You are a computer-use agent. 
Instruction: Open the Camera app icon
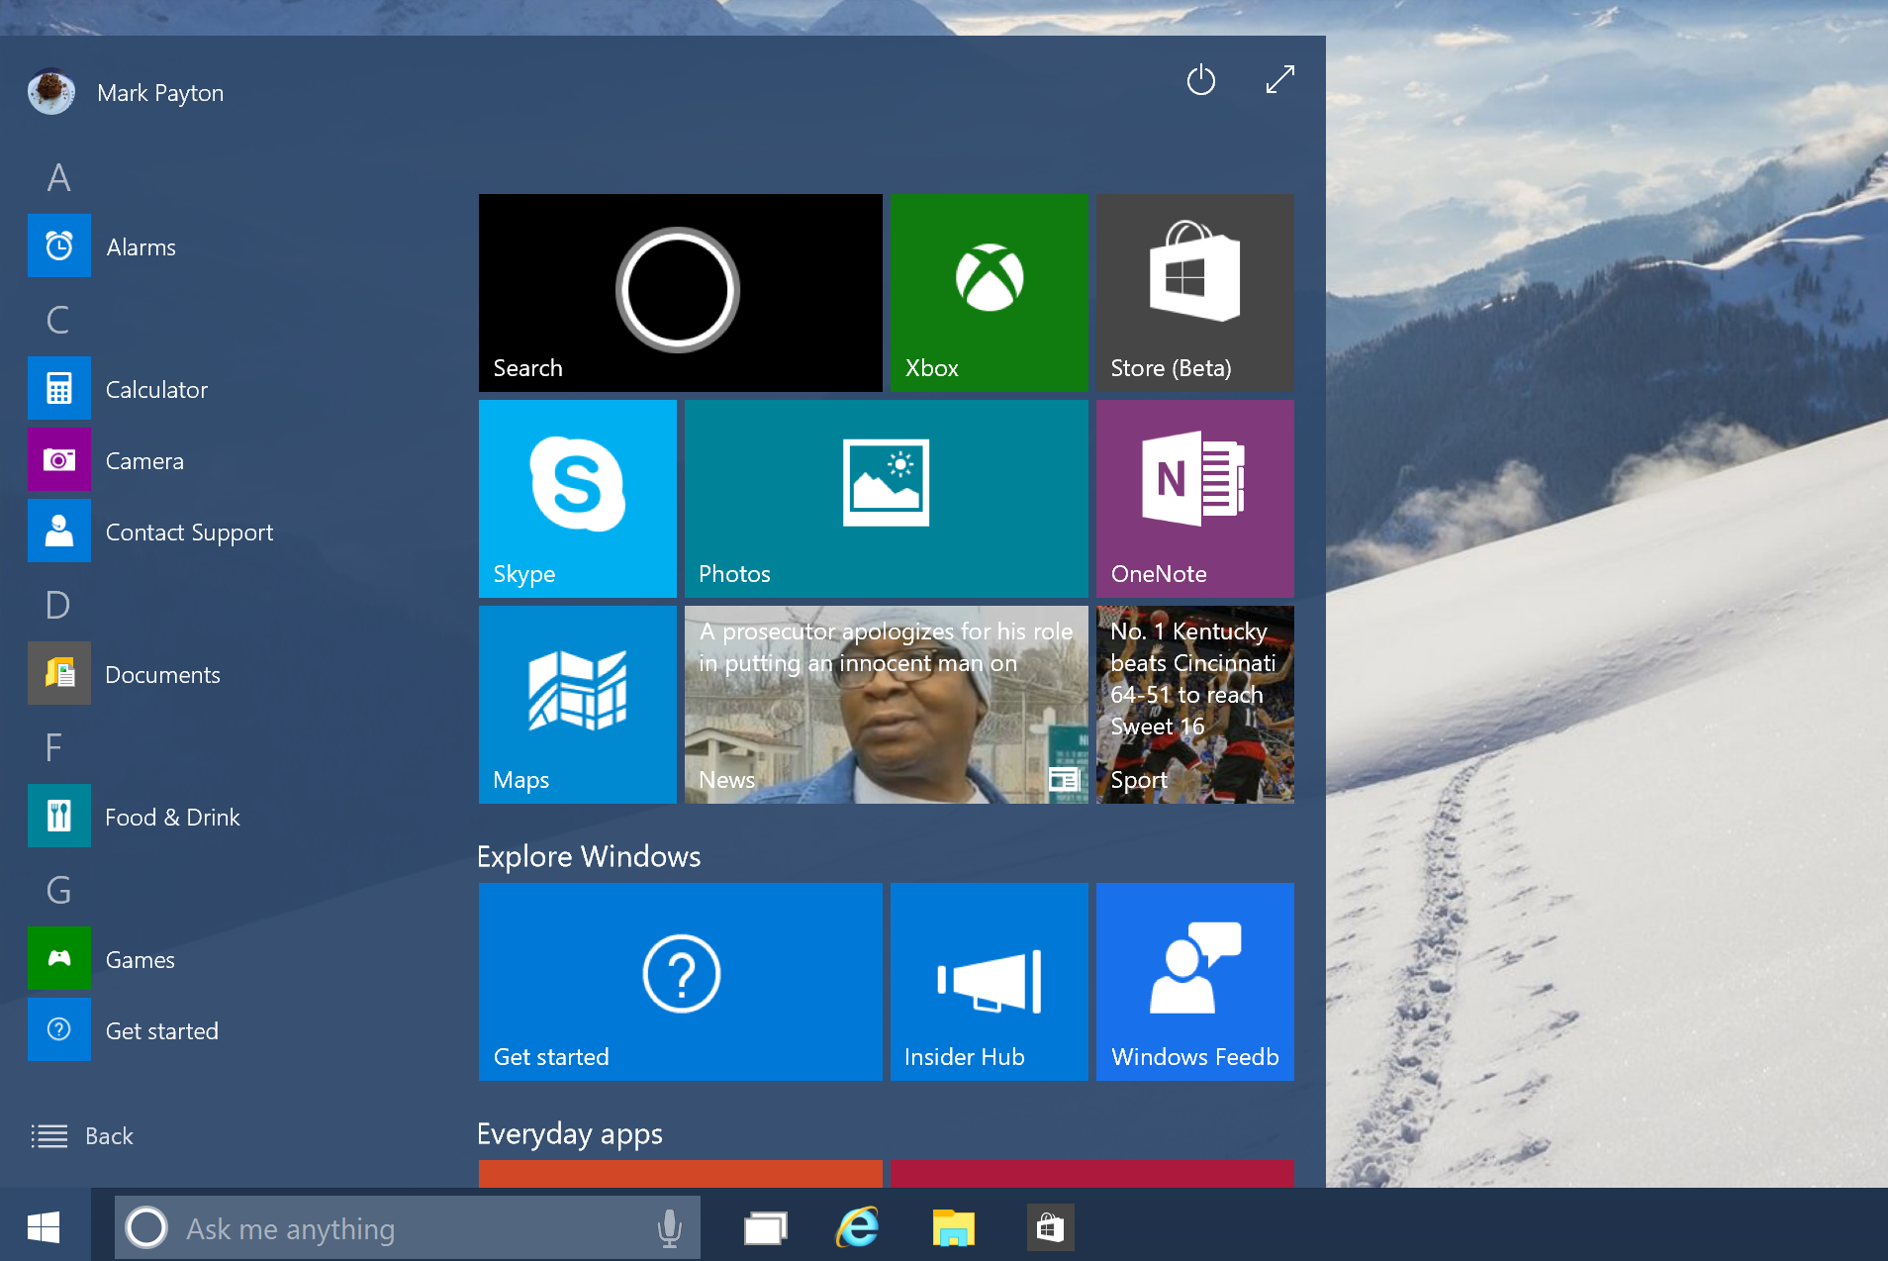click(x=59, y=459)
